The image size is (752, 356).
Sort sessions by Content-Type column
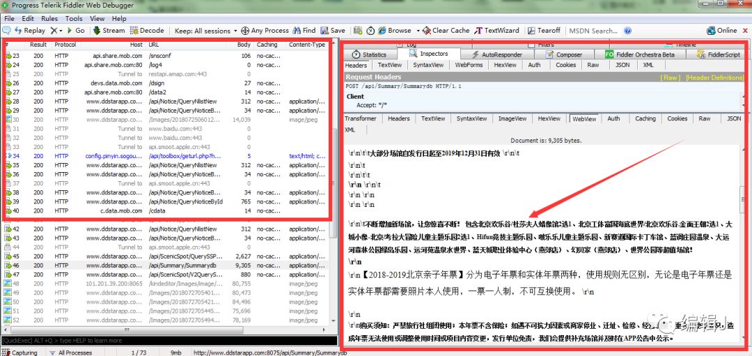pyautogui.click(x=307, y=45)
